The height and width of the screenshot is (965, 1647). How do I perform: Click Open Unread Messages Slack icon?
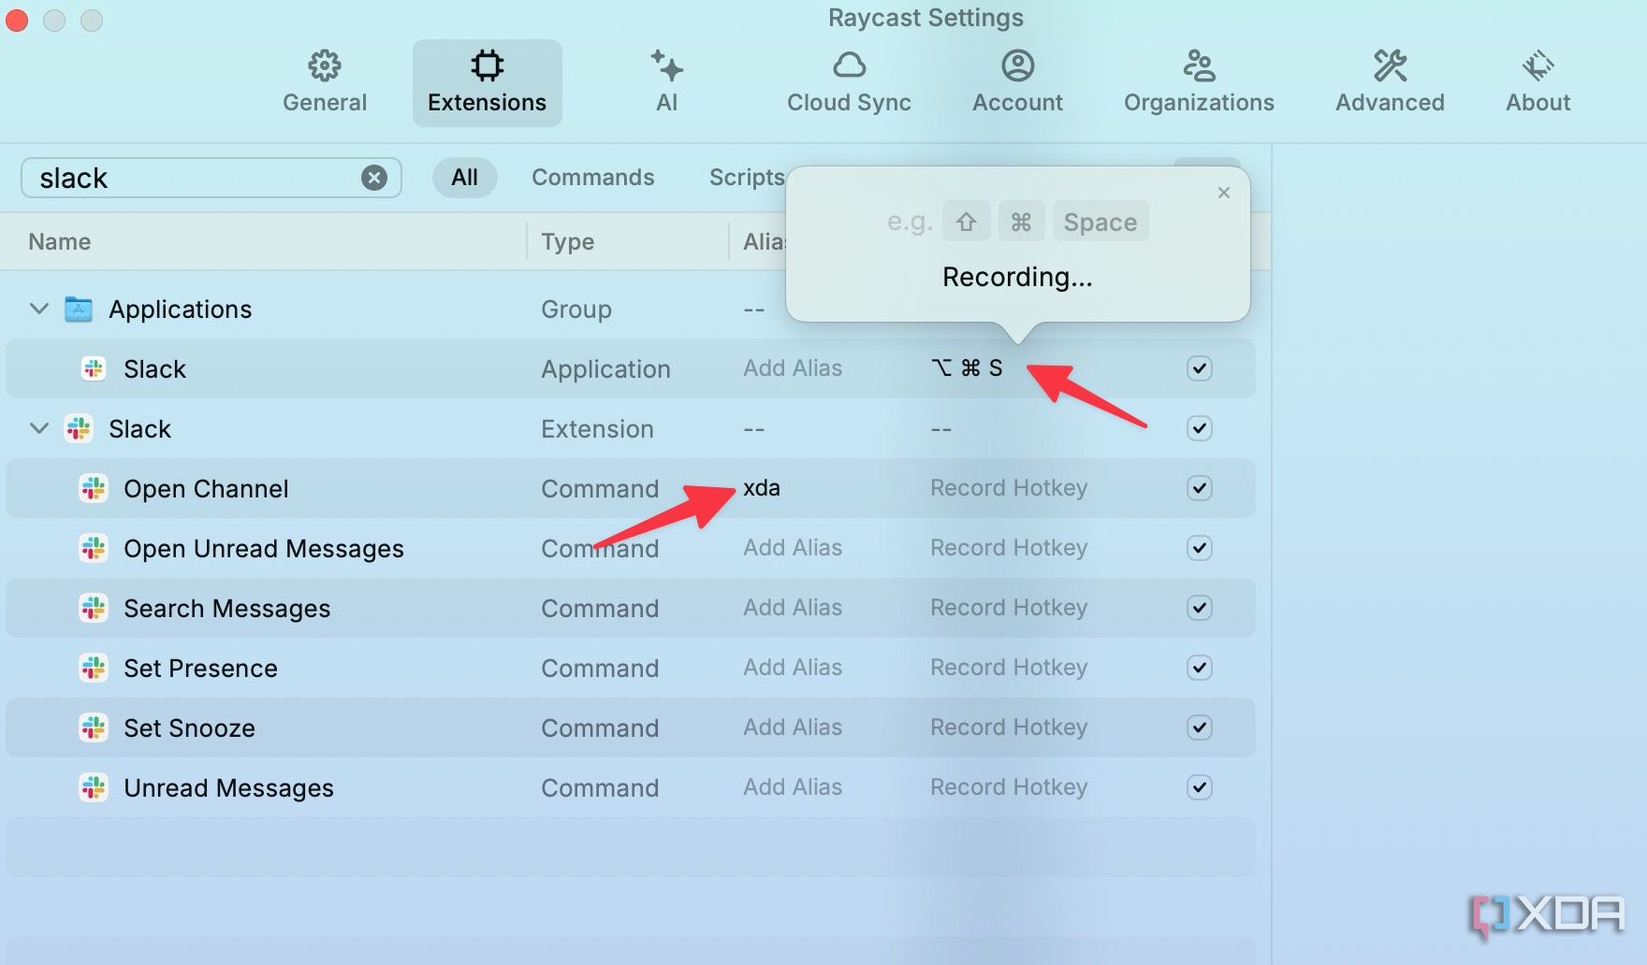coord(94,548)
